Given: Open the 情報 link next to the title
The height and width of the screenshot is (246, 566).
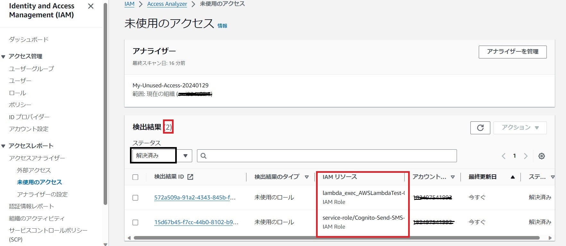Looking at the screenshot, I should click(x=222, y=26).
